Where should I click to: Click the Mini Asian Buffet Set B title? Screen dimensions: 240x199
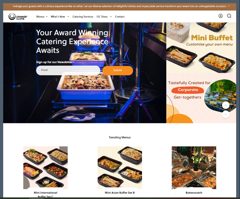(120, 193)
